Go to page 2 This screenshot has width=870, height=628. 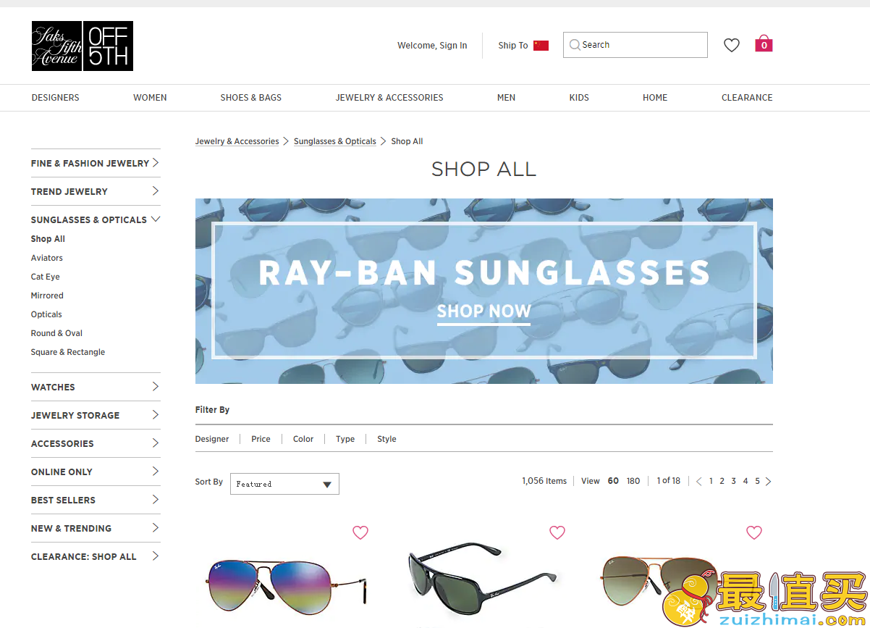722,481
